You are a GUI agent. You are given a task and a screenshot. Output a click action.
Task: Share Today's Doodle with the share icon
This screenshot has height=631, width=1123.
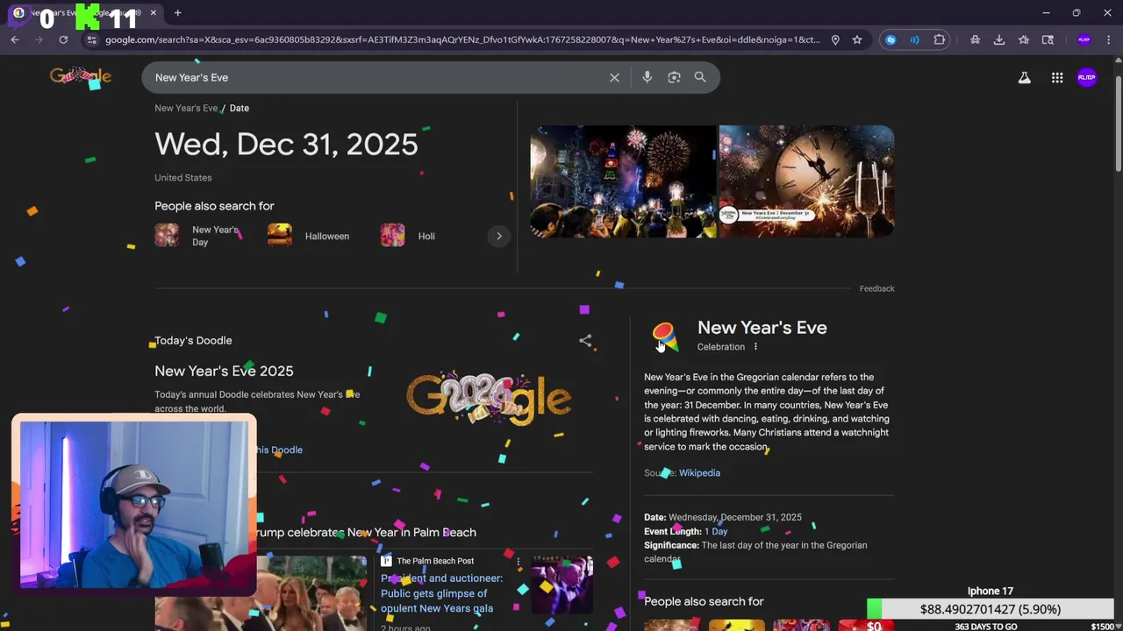point(585,341)
